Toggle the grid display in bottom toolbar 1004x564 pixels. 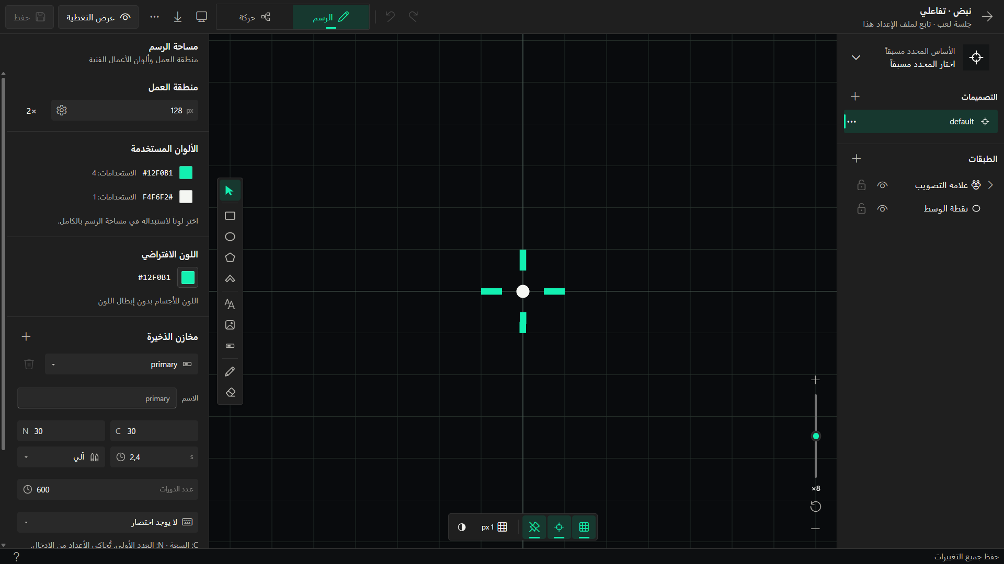[x=584, y=527]
